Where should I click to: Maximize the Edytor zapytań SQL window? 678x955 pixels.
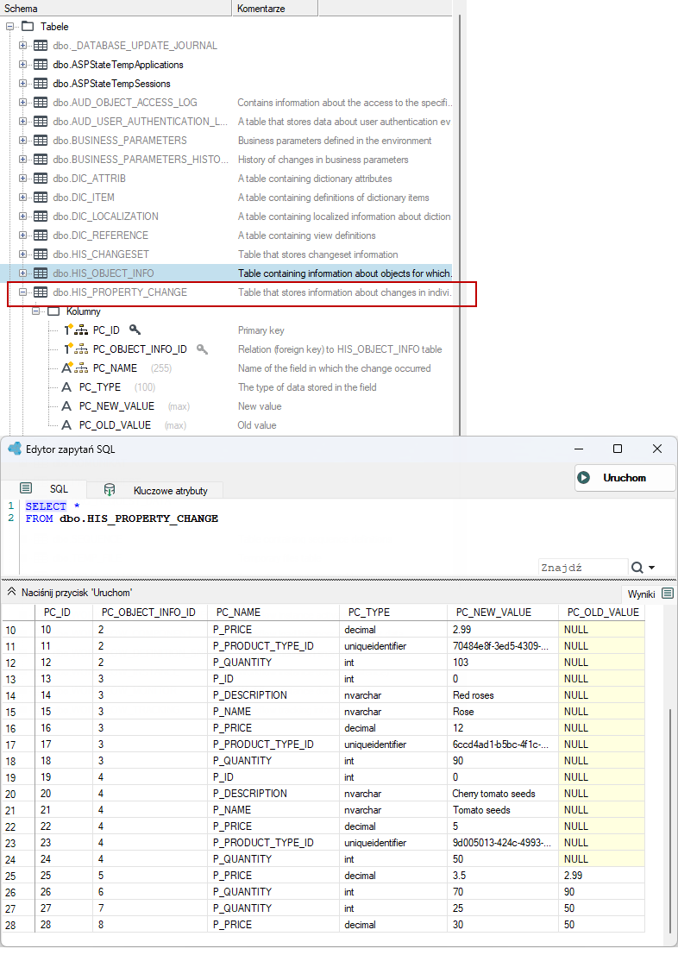point(617,449)
